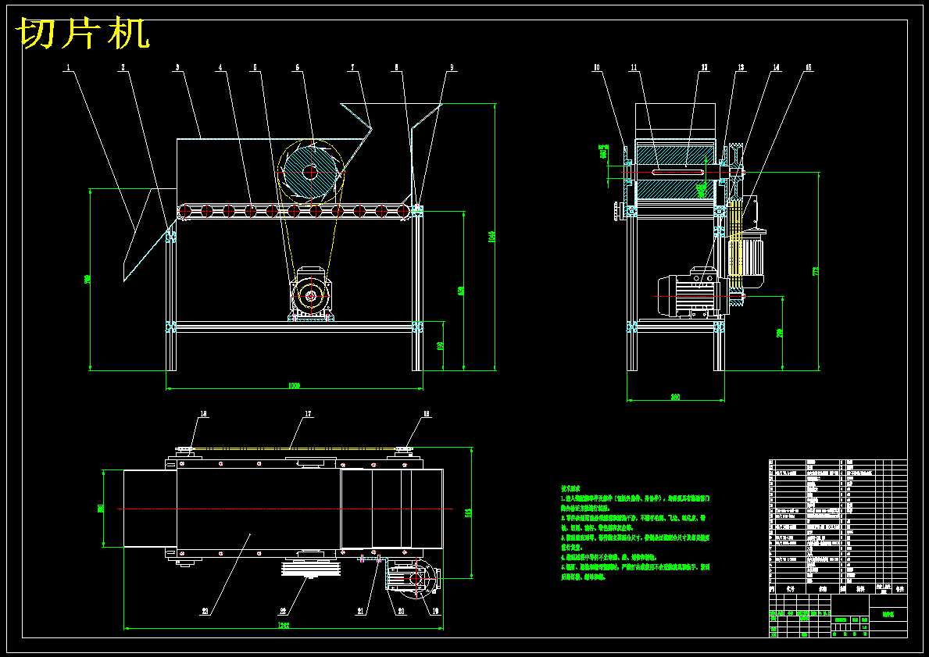Select part callout number 22
This screenshot has height=657, width=929.
284,611
